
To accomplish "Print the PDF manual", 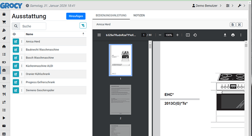I will 233,35.
